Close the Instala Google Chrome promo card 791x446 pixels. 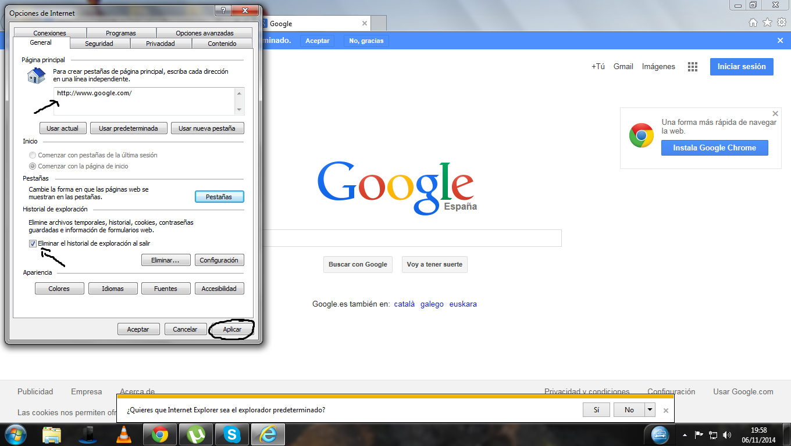pos(775,114)
